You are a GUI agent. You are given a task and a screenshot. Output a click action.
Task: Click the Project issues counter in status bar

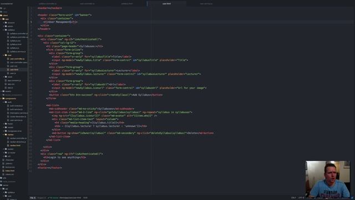42,198
